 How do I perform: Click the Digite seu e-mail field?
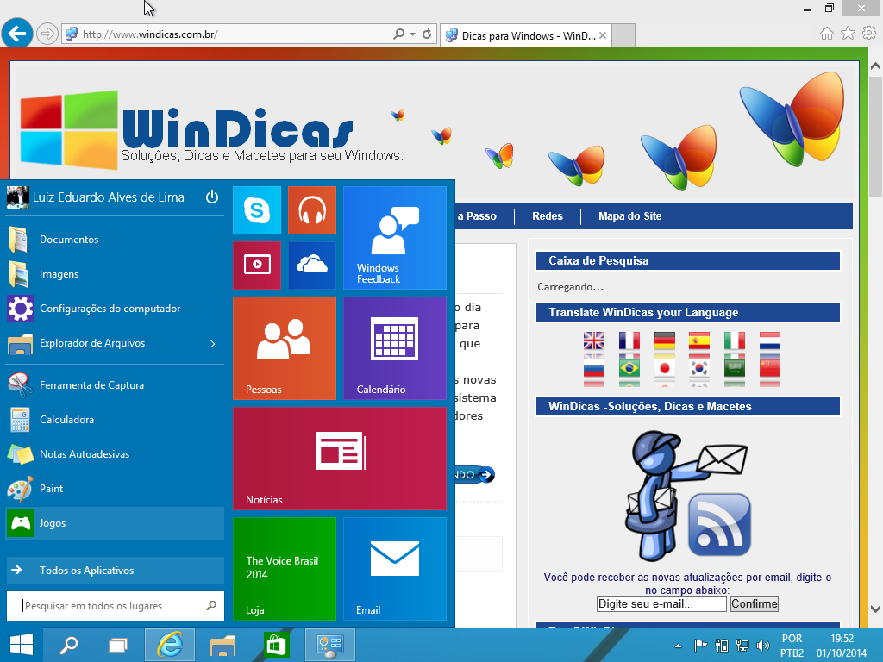(x=661, y=604)
